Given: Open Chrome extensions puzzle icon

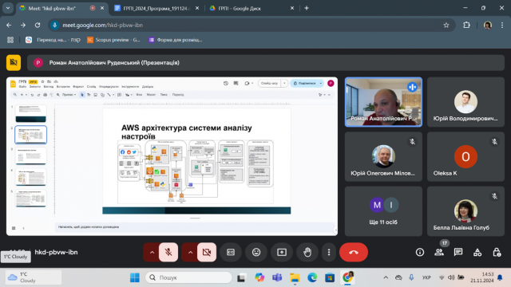Looking at the screenshot, I should pyautogui.click(x=466, y=25).
